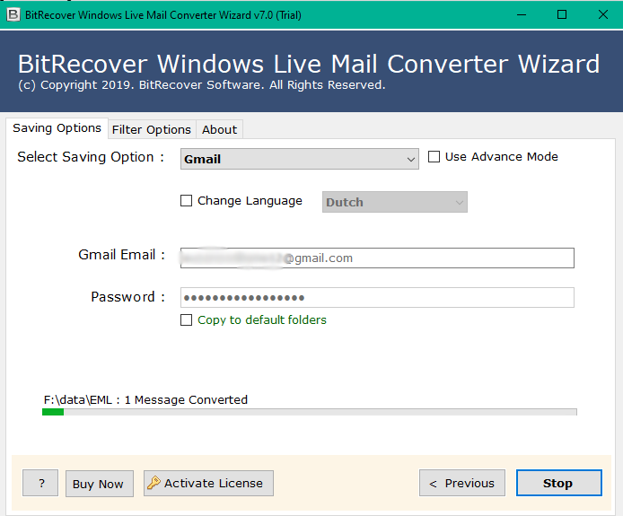The image size is (623, 516).
Task: Click the Copyright 2019 BitRecover Software text
Action: (x=202, y=85)
